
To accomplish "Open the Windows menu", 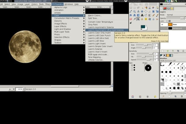I will click(69, 4).
